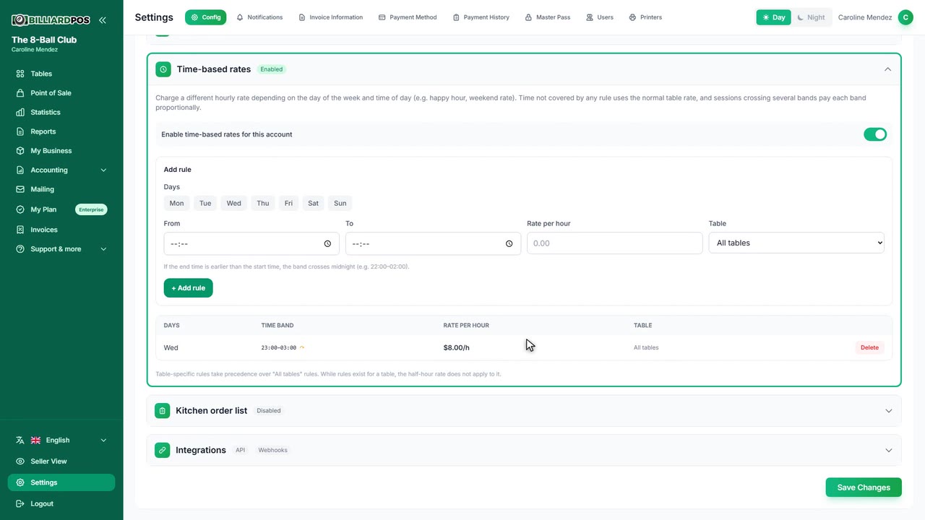Screen dimensions: 925x520
Task: Toggle Enable time-based rates switch
Action: click(875, 134)
